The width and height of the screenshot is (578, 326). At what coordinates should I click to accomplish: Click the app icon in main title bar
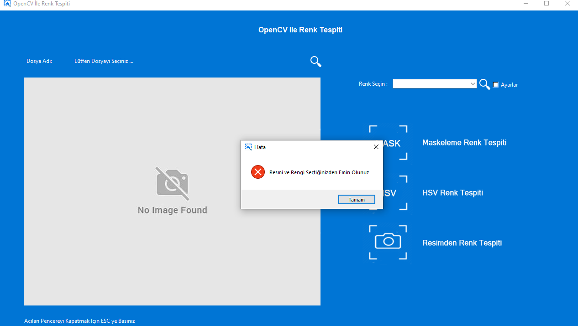coord(7,3)
